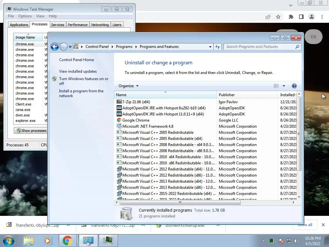Viewport: 329px width, 247px height.
Task: Open address bar history dropdown arrow
Action: 210,47
